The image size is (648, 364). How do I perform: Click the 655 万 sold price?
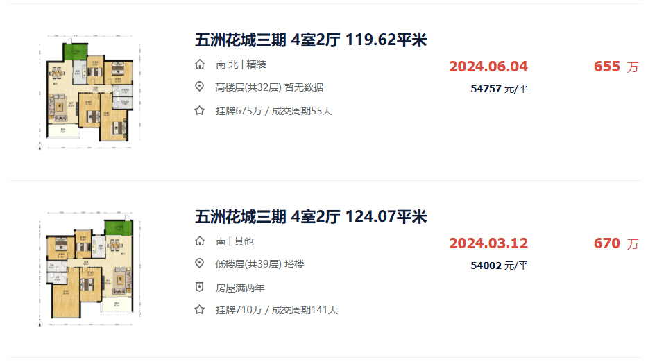click(616, 67)
